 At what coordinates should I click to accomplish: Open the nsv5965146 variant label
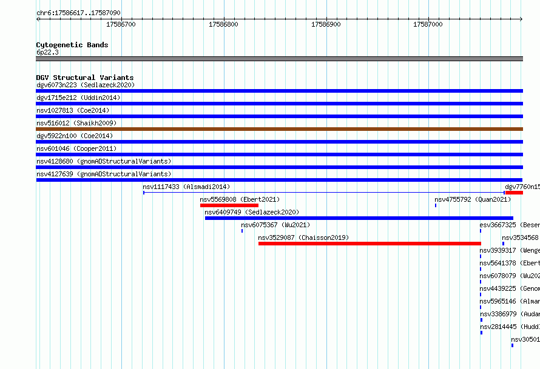coord(510,301)
